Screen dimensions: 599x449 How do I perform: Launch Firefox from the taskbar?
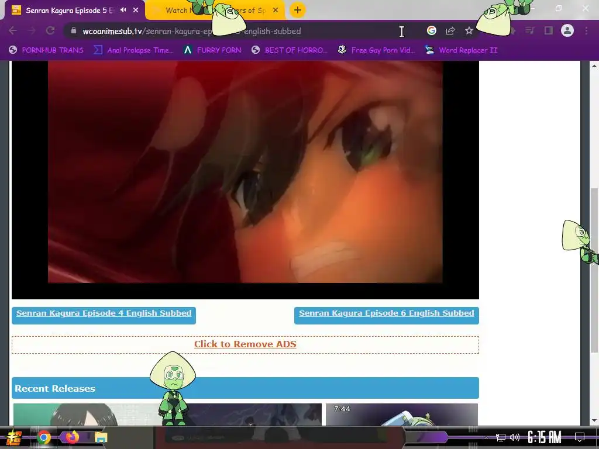pyautogui.click(x=72, y=437)
